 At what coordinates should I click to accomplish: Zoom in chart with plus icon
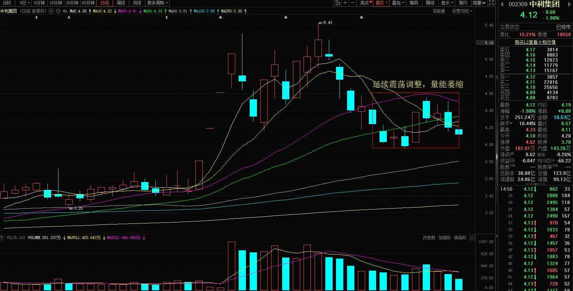click(345, 3)
